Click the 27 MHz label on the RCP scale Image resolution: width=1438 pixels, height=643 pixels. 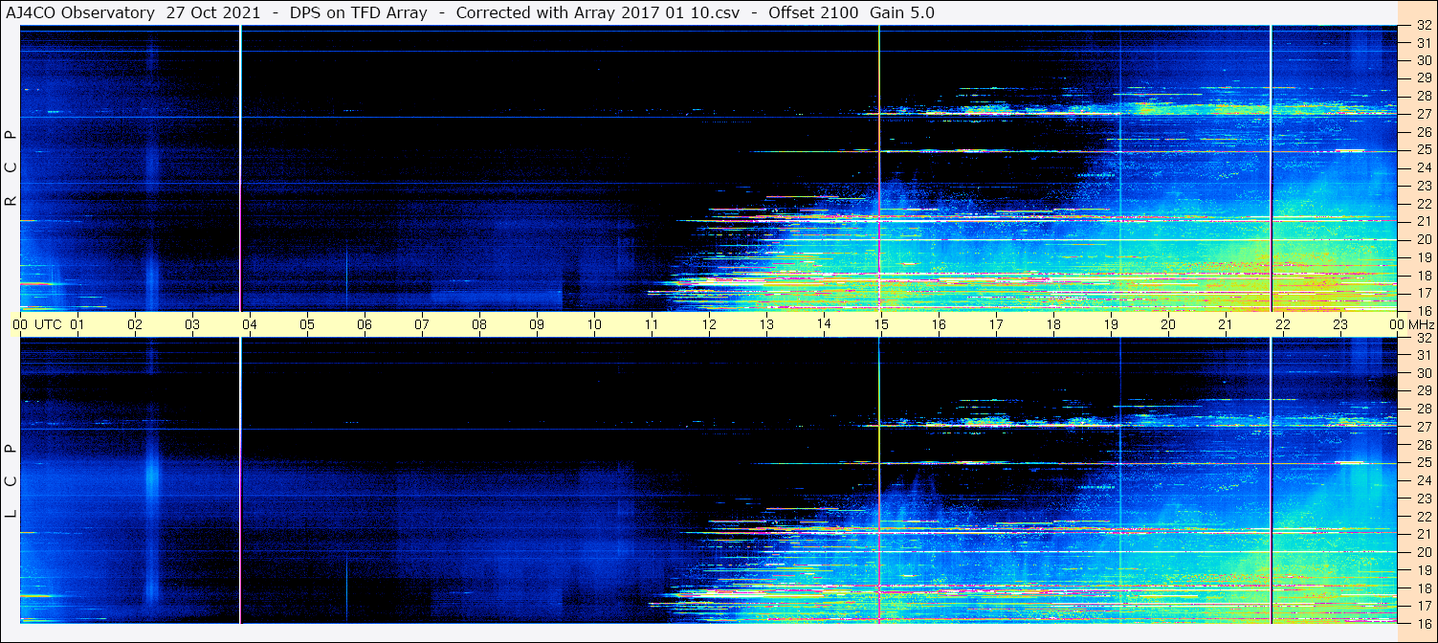(1423, 114)
